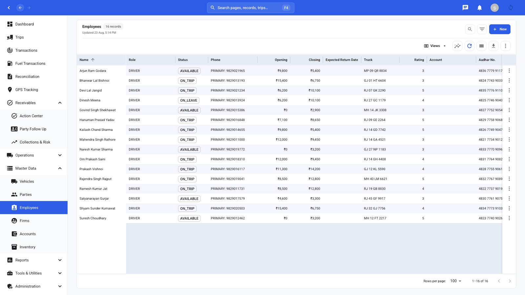Expand the Tools & Utilities section
This screenshot has width=525, height=295.
[x=60, y=273]
